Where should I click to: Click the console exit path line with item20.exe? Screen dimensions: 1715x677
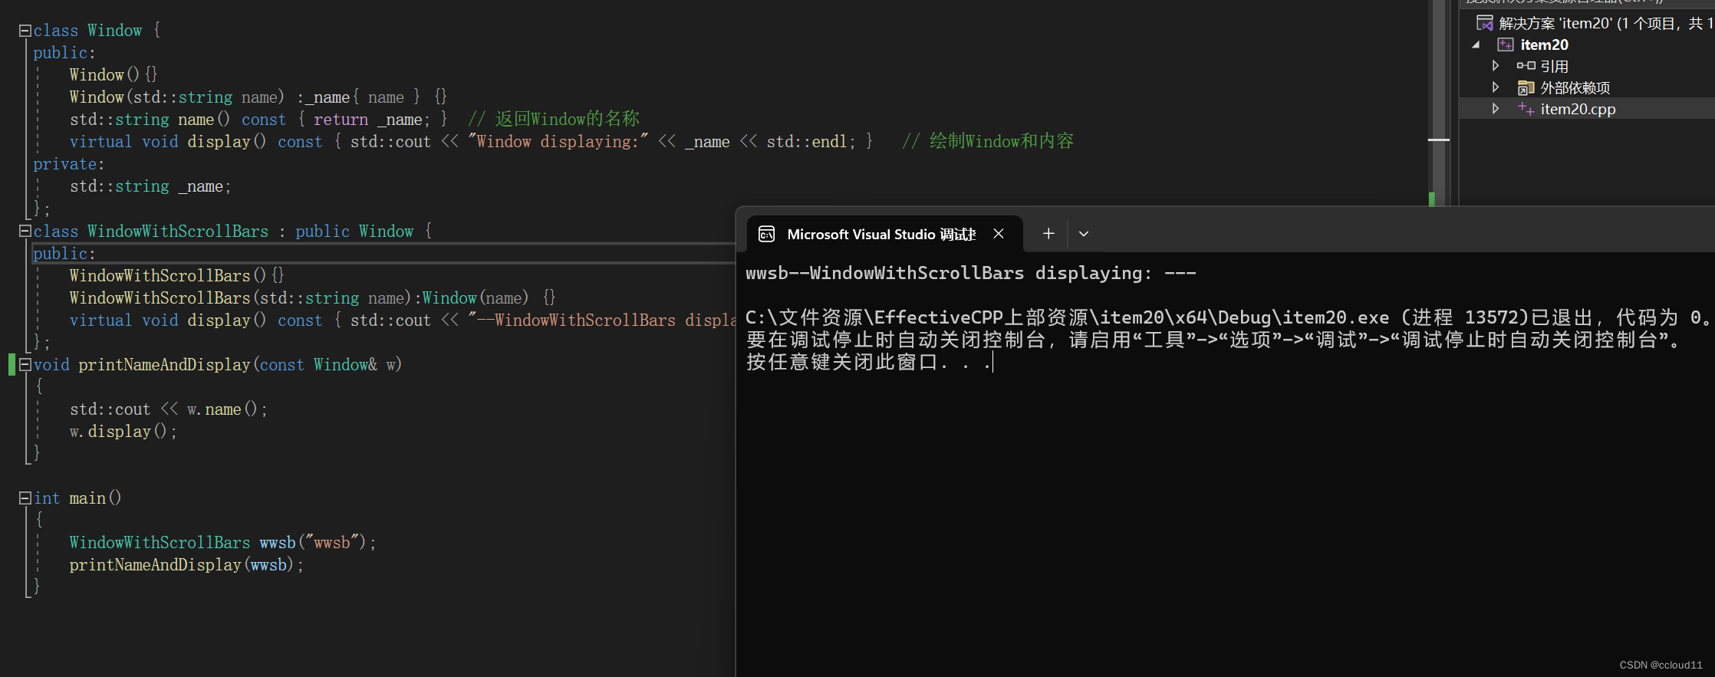click(1227, 317)
